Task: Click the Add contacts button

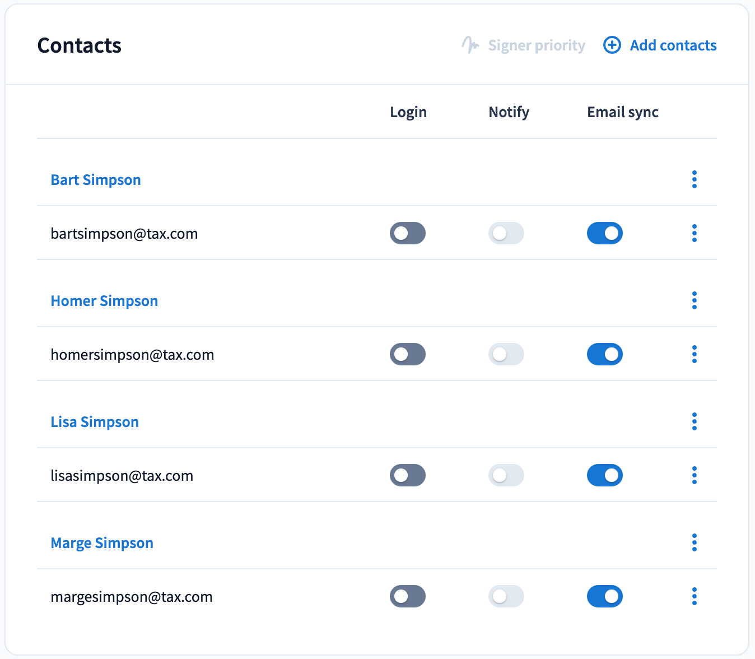Action: [x=673, y=45]
